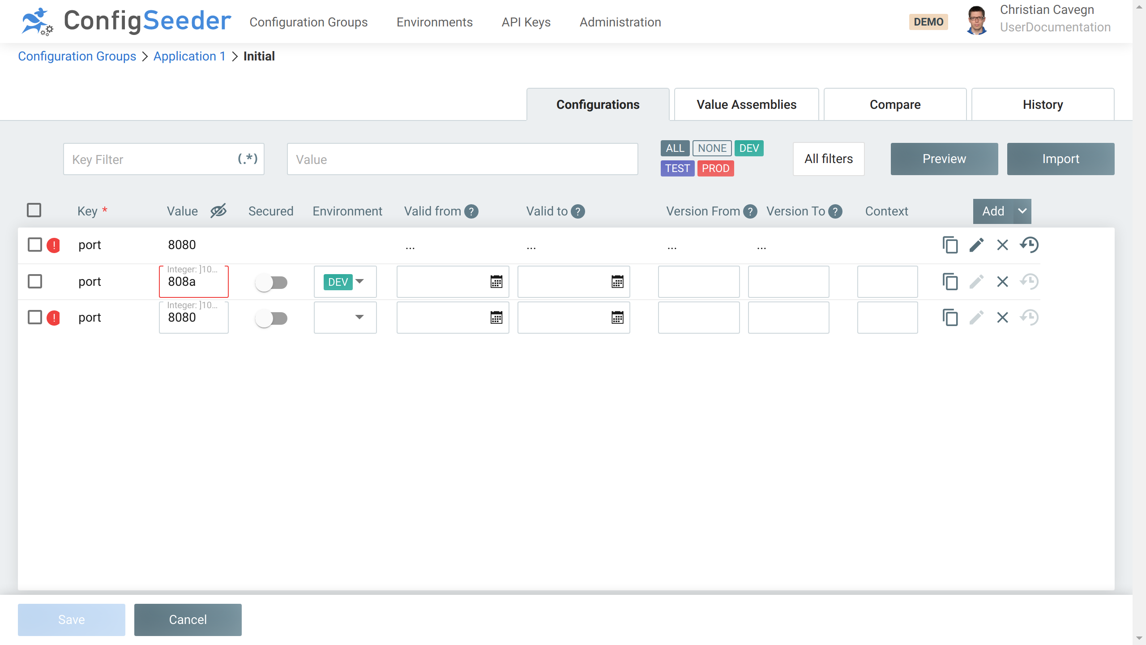The height and width of the screenshot is (645, 1146).
Task: Open the Environments menu
Action: point(434,22)
